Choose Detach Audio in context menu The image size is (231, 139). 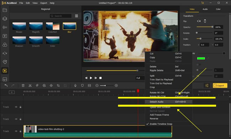coord(168,102)
